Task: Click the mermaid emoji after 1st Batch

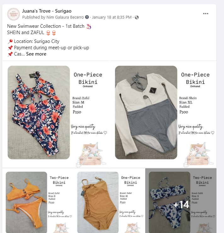Action: tap(89, 26)
